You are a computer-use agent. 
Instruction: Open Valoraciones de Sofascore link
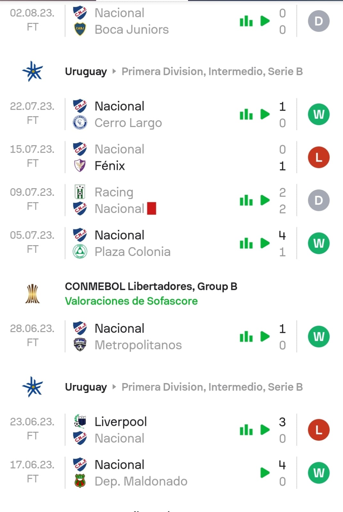click(131, 301)
